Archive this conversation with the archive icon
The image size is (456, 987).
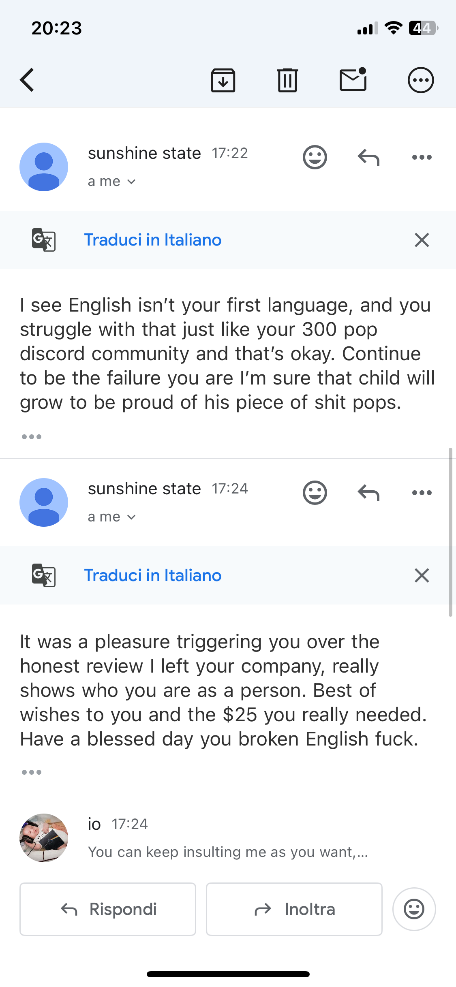223,80
